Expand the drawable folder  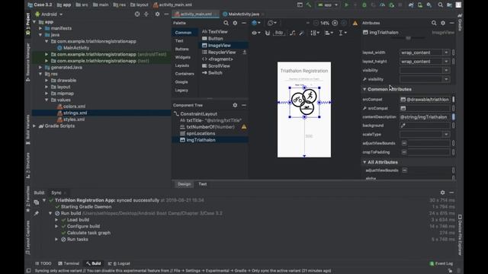click(47, 81)
